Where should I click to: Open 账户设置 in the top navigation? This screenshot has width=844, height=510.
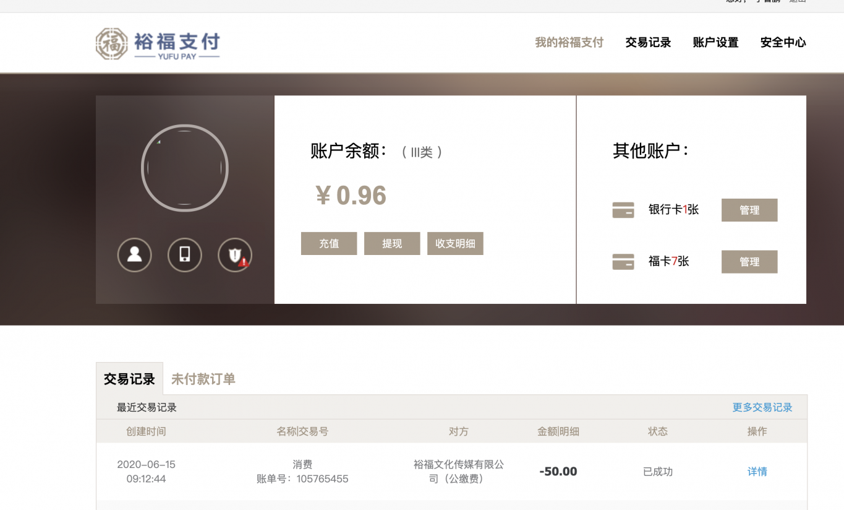(715, 43)
